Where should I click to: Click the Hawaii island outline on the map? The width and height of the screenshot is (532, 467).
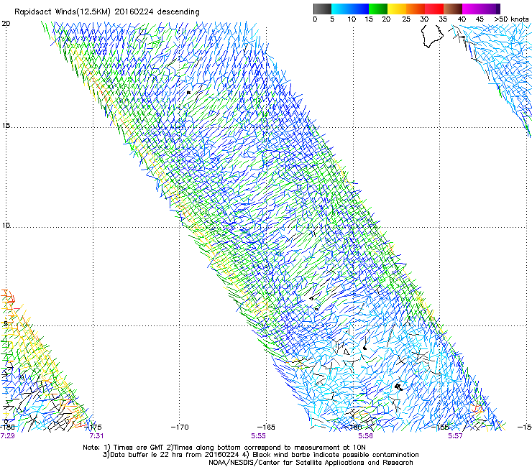coord(432,37)
